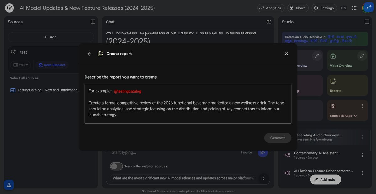Click the Create report title icon
Screen dimensions: 376x194
click(x=101, y=54)
